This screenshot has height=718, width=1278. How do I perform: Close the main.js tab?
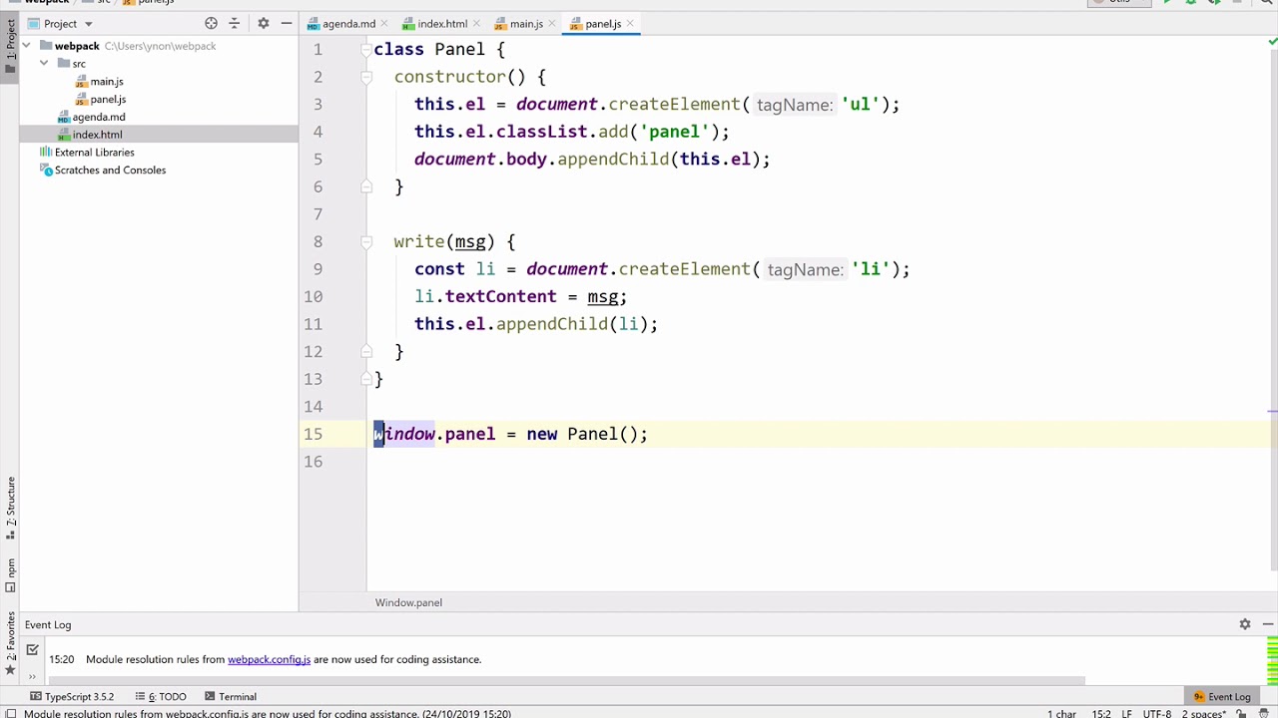tap(553, 24)
